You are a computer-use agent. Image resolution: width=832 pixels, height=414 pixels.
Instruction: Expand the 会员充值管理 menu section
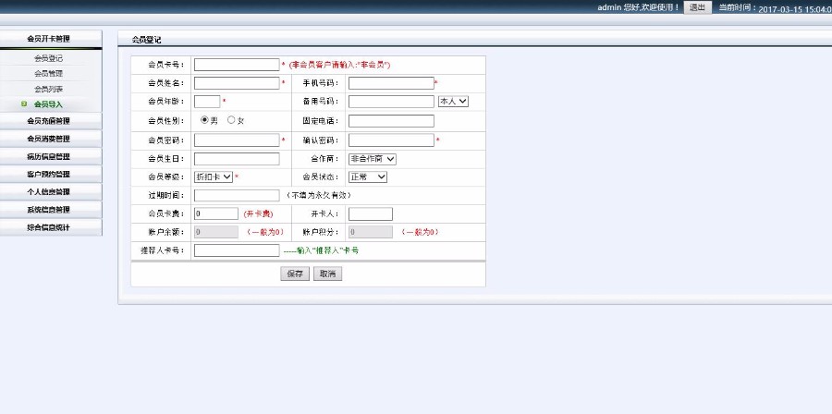(x=50, y=121)
